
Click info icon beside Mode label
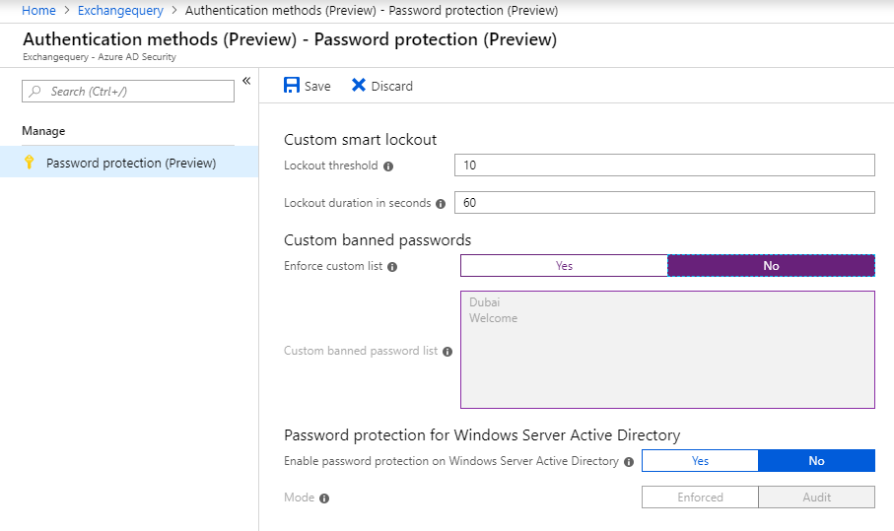[x=324, y=498]
